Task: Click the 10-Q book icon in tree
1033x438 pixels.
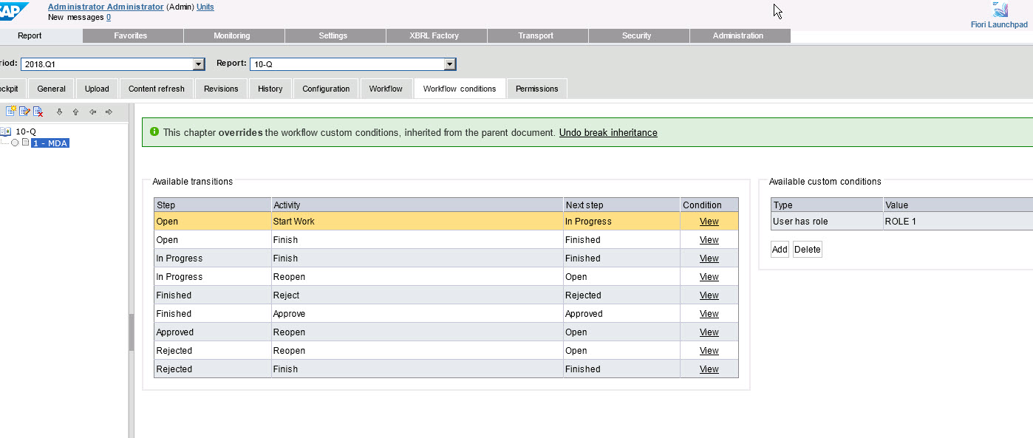Action: tap(6, 131)
